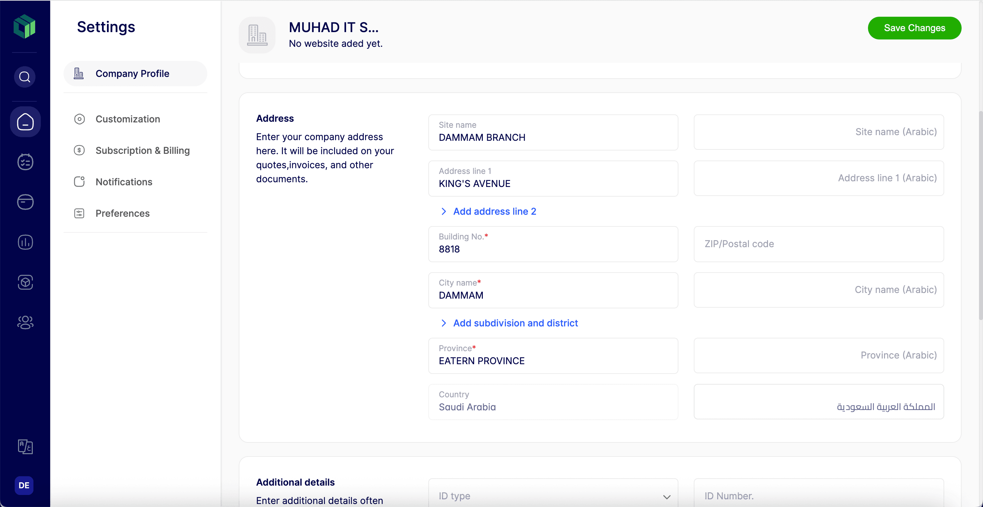Viewport: 983px width, 507px height.
Task: Open the wallet card sidebar icon
Action: tap(25, 202)
